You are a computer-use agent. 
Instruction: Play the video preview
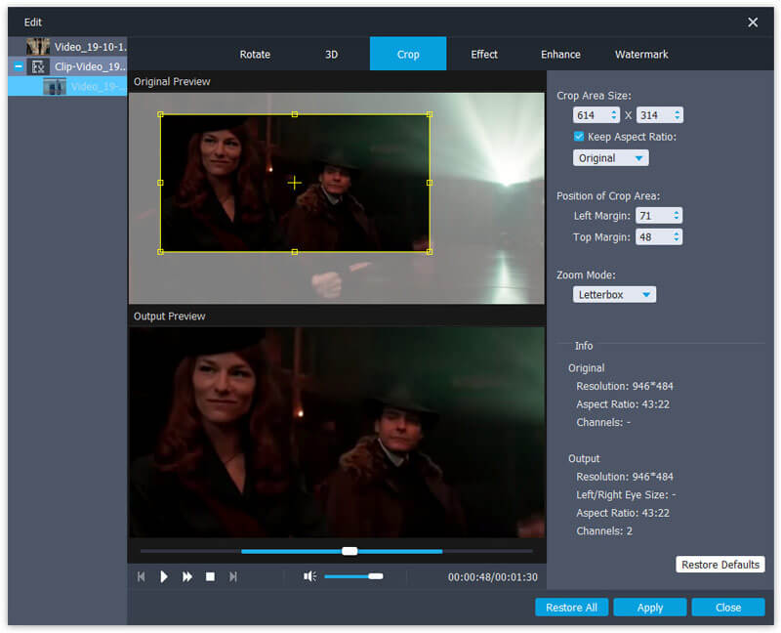[164, 576]
